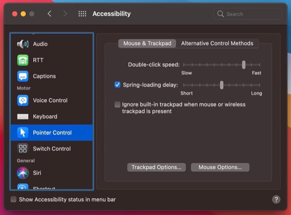Click the Audio speaker icon in sidebar
The height and width of the screenshot is (215, 291).
(23, 44)
